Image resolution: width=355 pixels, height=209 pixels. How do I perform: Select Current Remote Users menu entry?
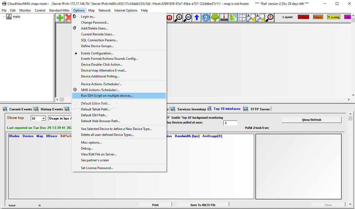point(119,34)
